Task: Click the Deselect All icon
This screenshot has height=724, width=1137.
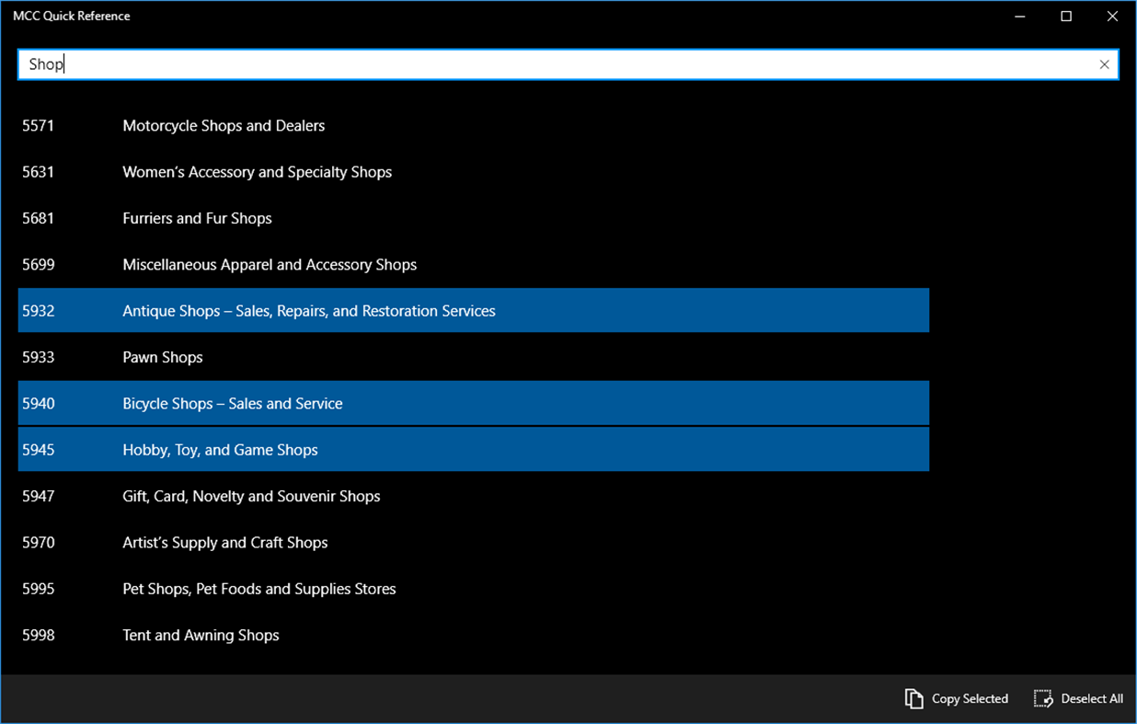Action: (x=1045, y=698)
